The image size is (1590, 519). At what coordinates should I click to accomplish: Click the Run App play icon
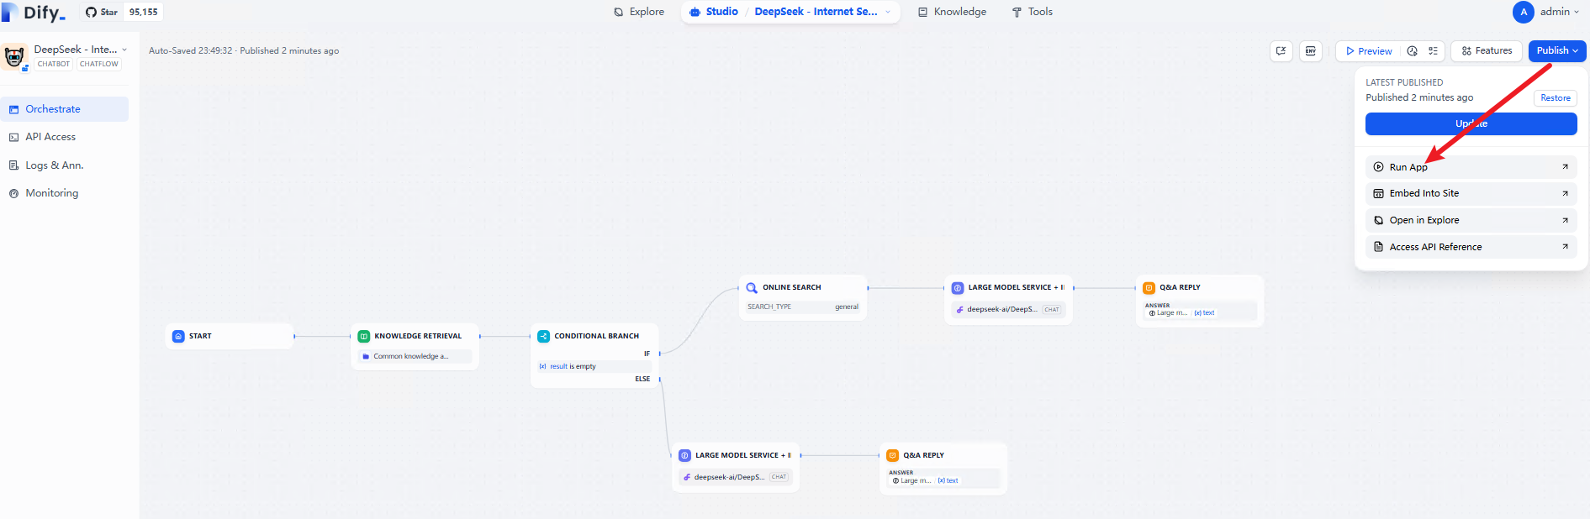click(1378, 167)
